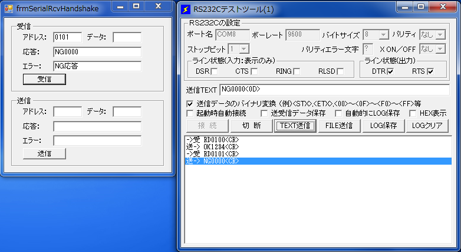461x252 pixels.
Task: Click the 受信 button in handshake form
Action: [x=44, y=79]
